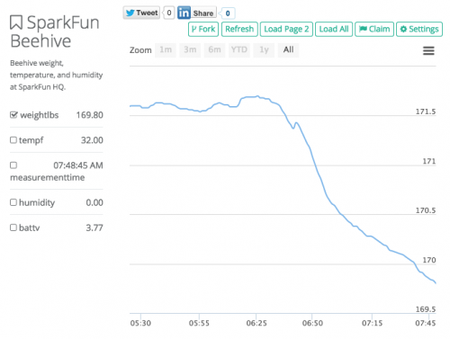The image size is (450, 339).
Task: Check the measurementtime checkbox
Action: coord(13,165)
